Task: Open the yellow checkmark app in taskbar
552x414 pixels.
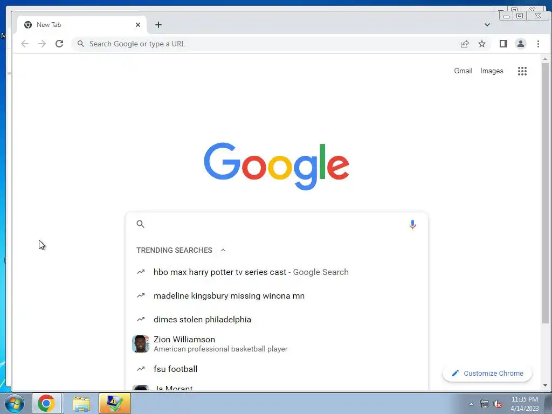Action: [x=115, y=403]
